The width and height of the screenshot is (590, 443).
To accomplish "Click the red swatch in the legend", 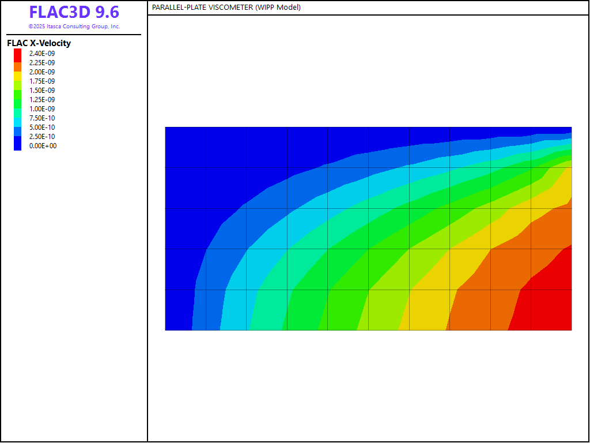I will (17, 54).
